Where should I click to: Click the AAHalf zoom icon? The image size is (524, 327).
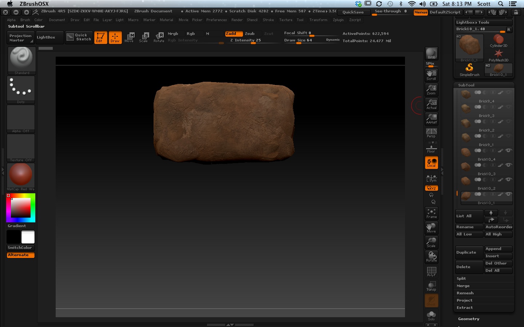click(x=431, y=118)
